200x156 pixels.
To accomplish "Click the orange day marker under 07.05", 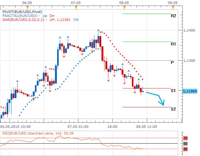I will 76,7.
